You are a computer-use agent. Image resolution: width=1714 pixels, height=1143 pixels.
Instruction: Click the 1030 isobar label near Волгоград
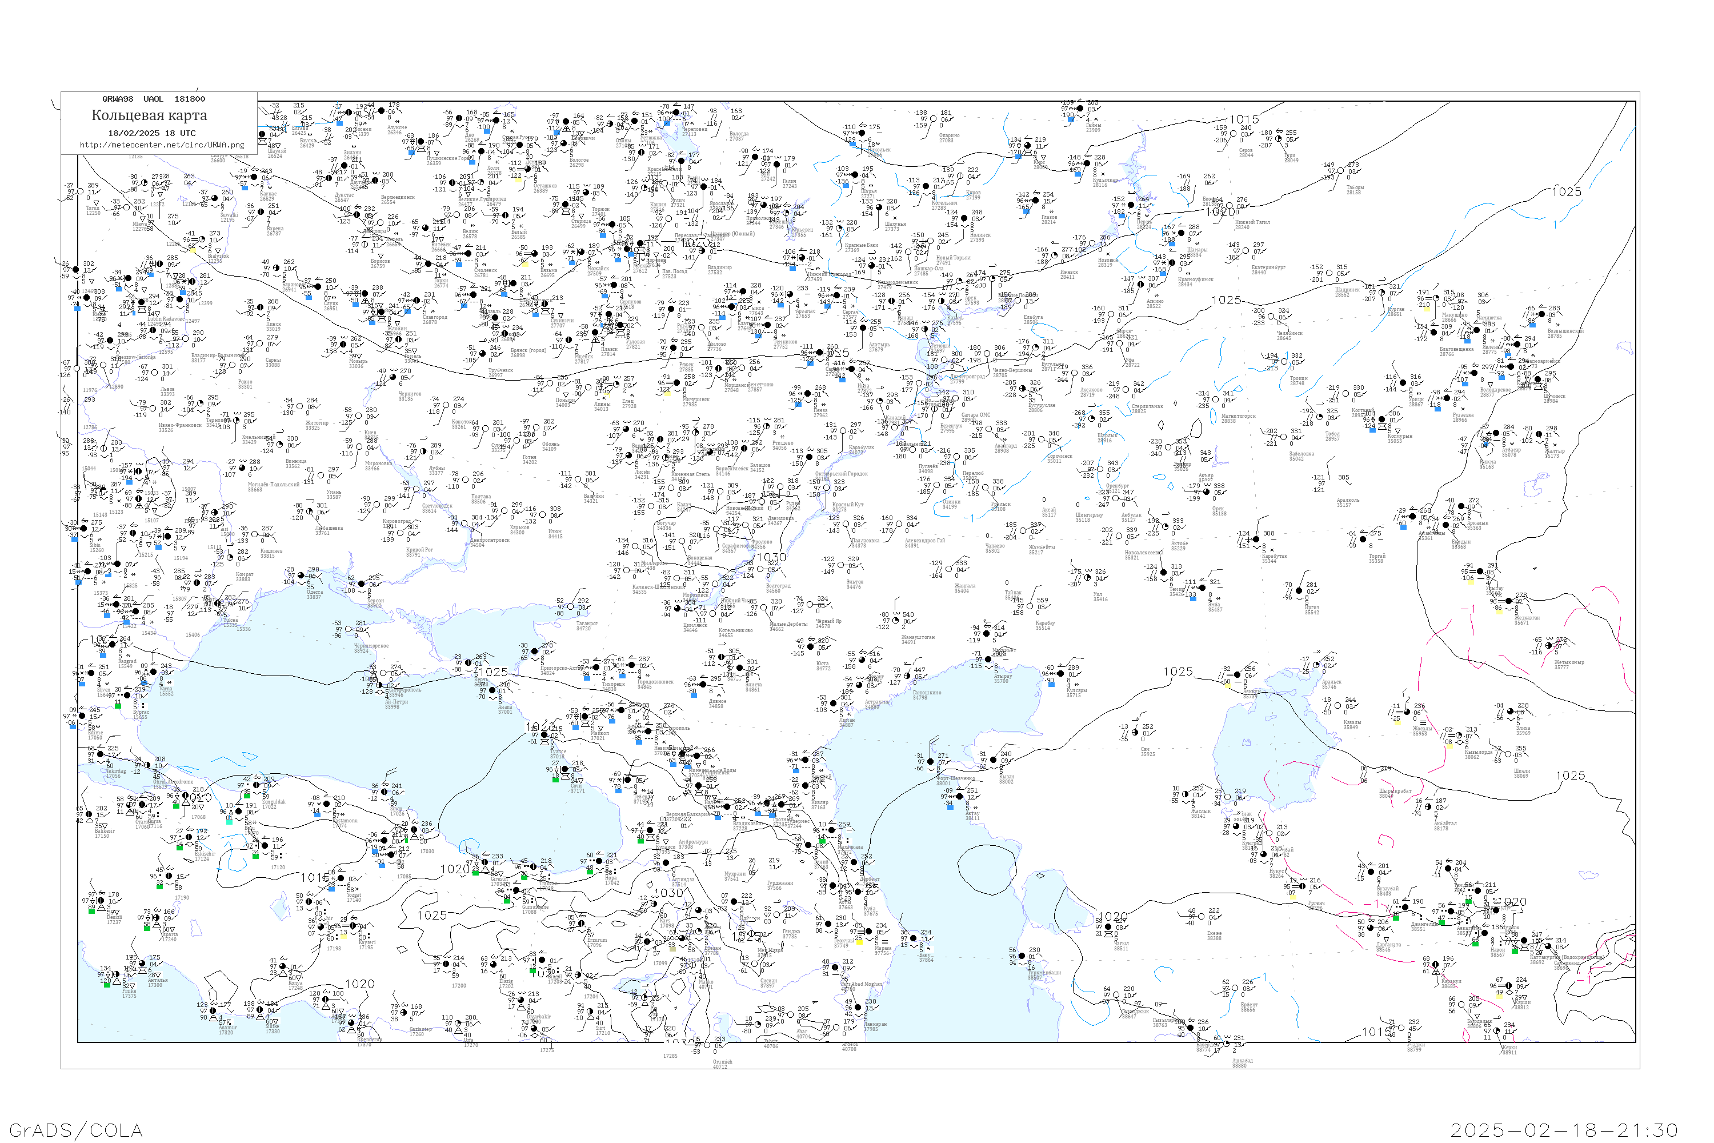tap(771, 557)
